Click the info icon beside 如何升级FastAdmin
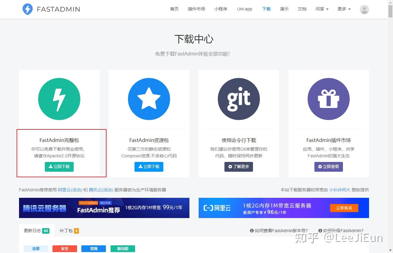 320,231
